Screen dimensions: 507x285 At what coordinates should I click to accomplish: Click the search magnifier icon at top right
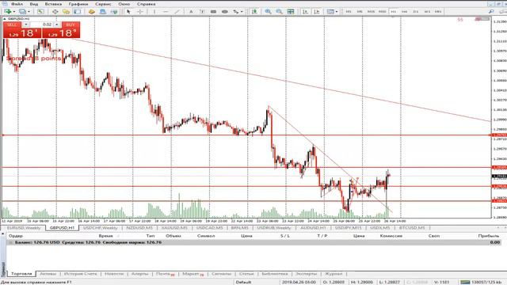(x=491, y=12)
